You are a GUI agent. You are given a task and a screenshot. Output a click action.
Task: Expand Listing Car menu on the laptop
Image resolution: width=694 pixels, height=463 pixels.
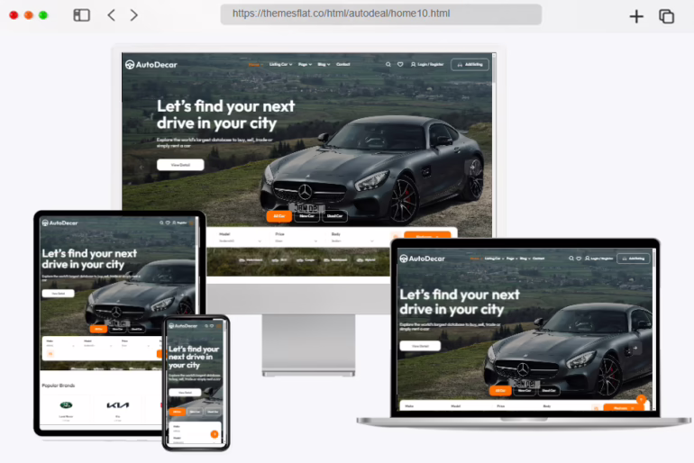494,259
